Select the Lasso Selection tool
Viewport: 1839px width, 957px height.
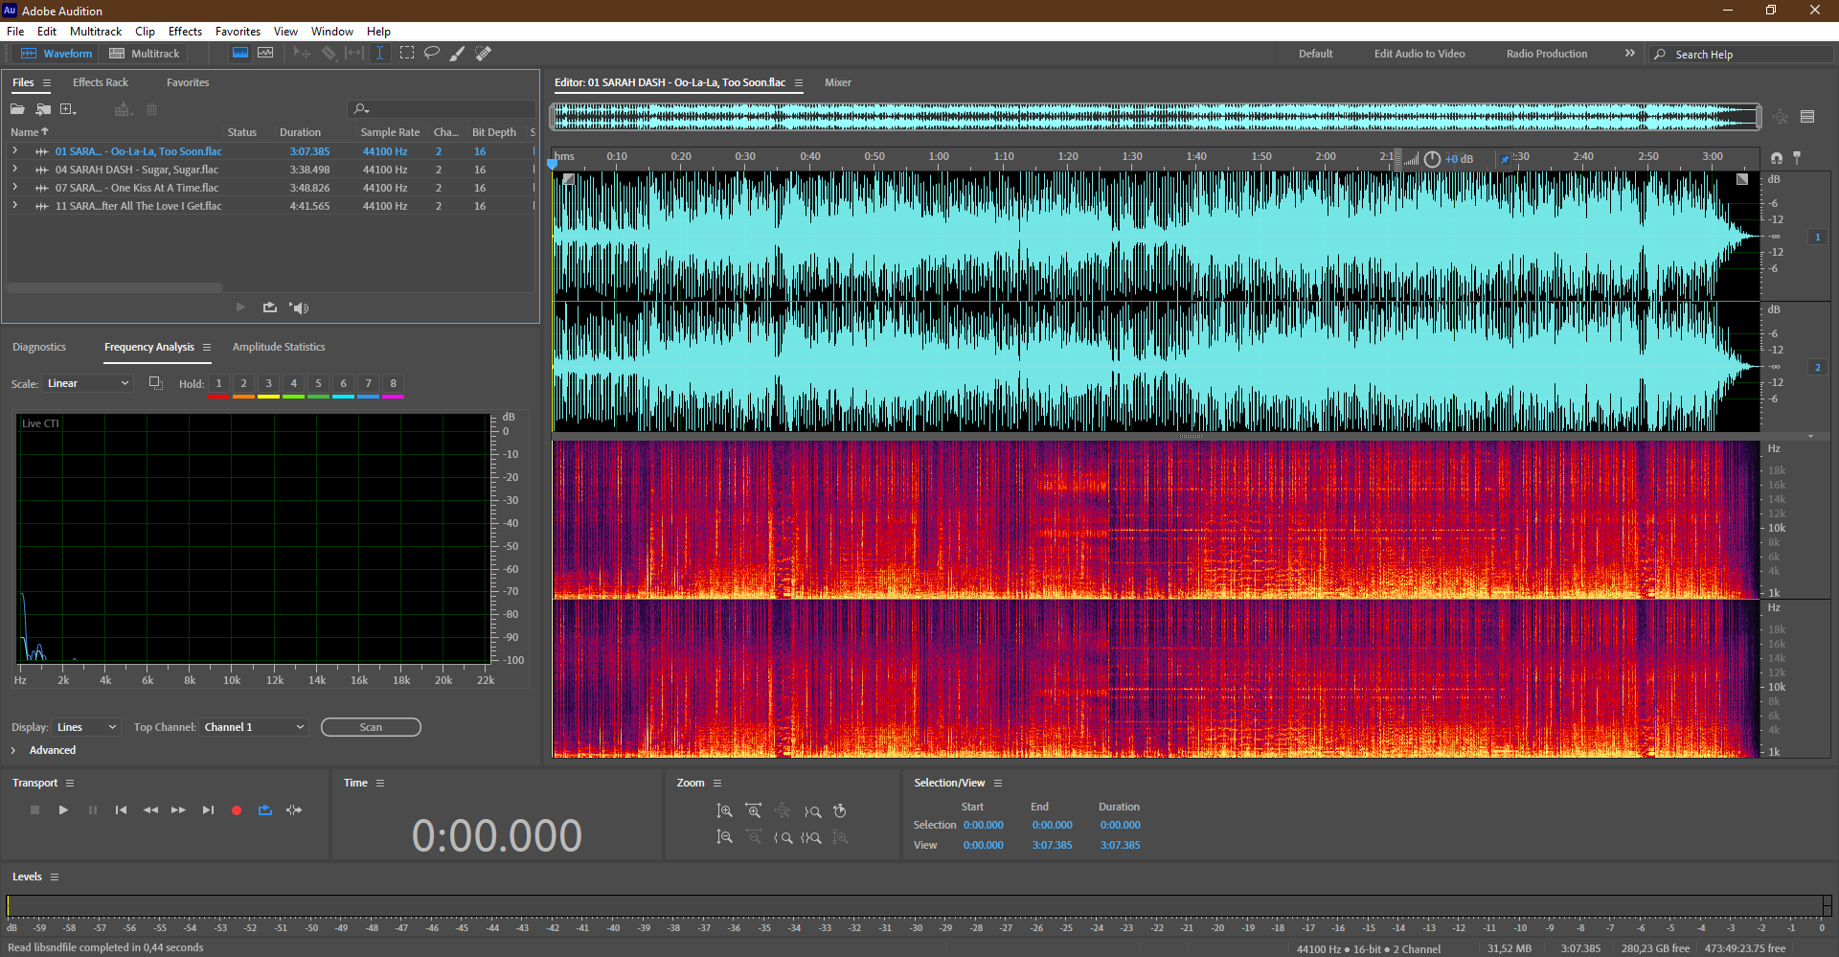coord(432,54)
